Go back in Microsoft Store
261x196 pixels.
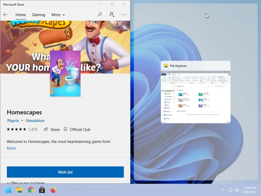pos(5,15)
